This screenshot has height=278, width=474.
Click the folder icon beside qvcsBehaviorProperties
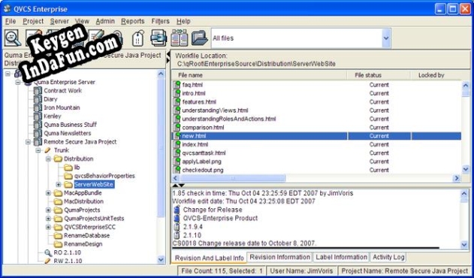(x=68, y=176)
